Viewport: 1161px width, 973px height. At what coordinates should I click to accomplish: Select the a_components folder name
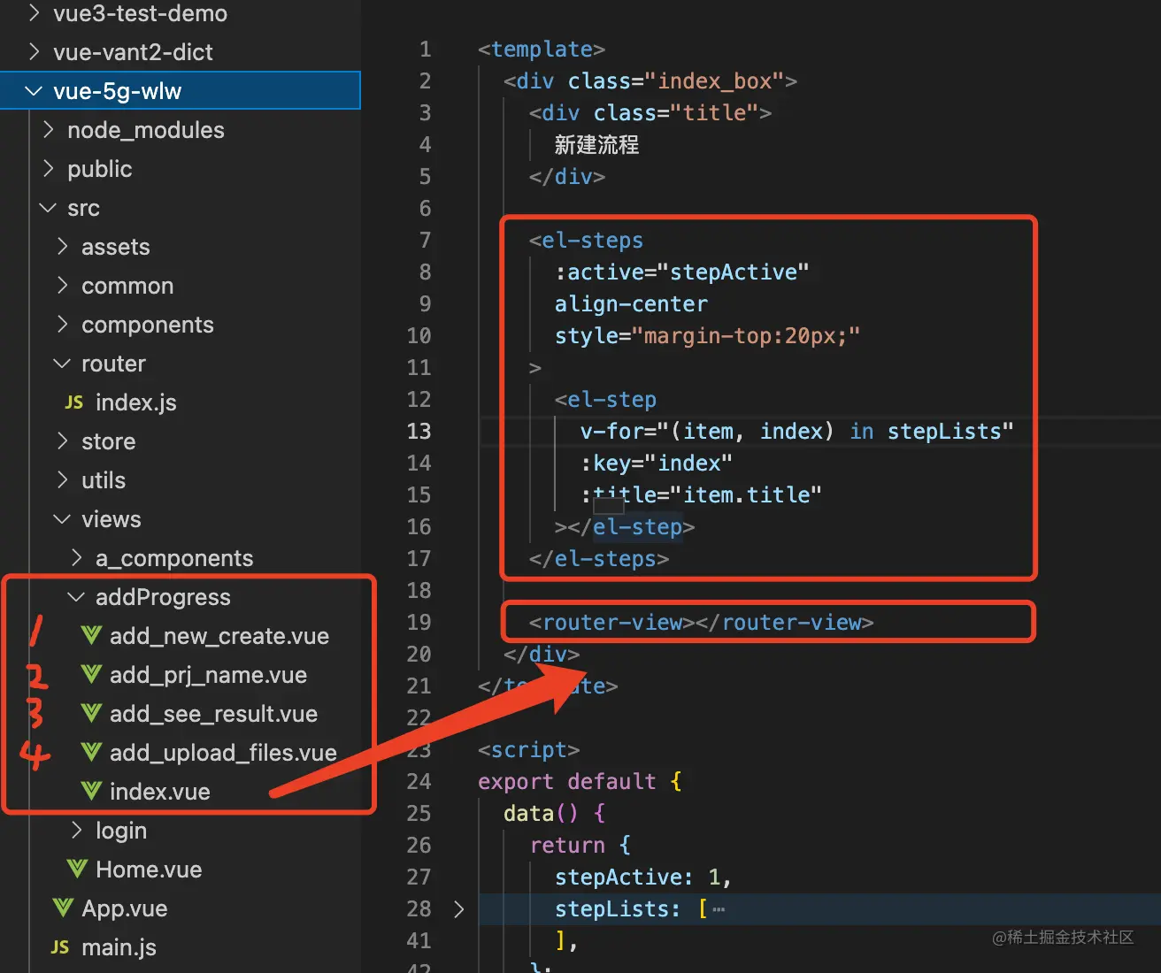click(x=174, y=558)
